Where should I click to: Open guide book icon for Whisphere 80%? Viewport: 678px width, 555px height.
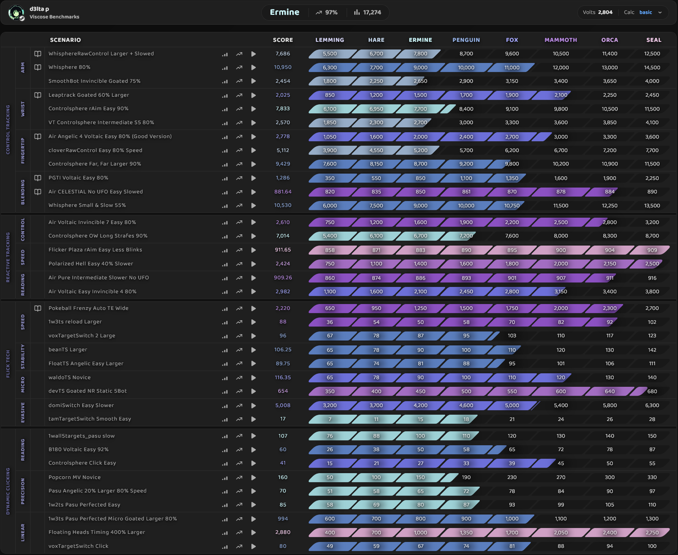pyautogui.click(x=38, y=67)
